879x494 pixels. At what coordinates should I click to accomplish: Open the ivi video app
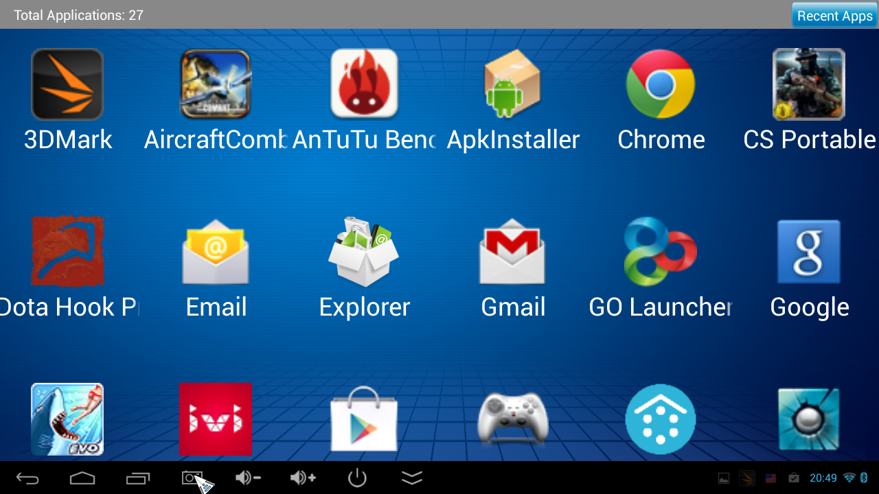point(216,419)
